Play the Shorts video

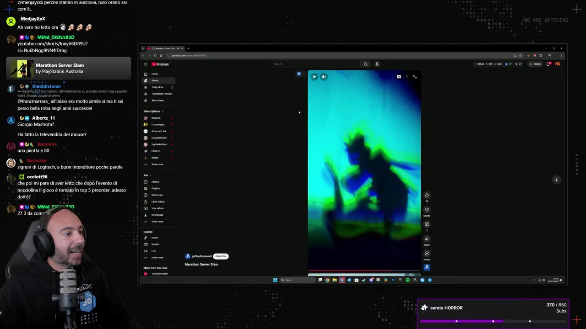click(314, 77)
